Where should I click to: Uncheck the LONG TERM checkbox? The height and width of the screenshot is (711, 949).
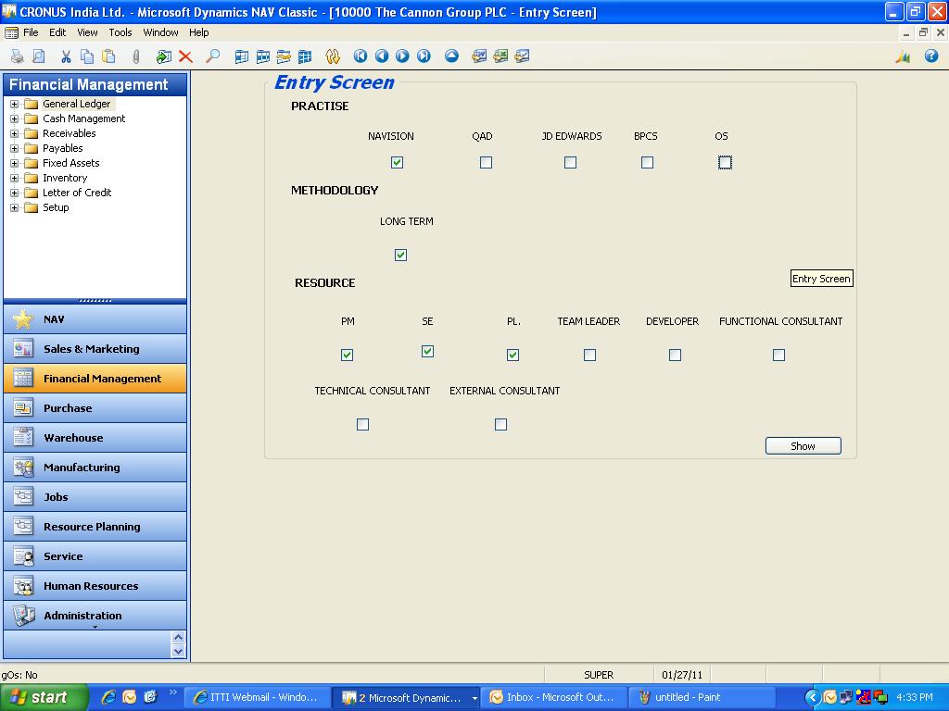point(400,256)
